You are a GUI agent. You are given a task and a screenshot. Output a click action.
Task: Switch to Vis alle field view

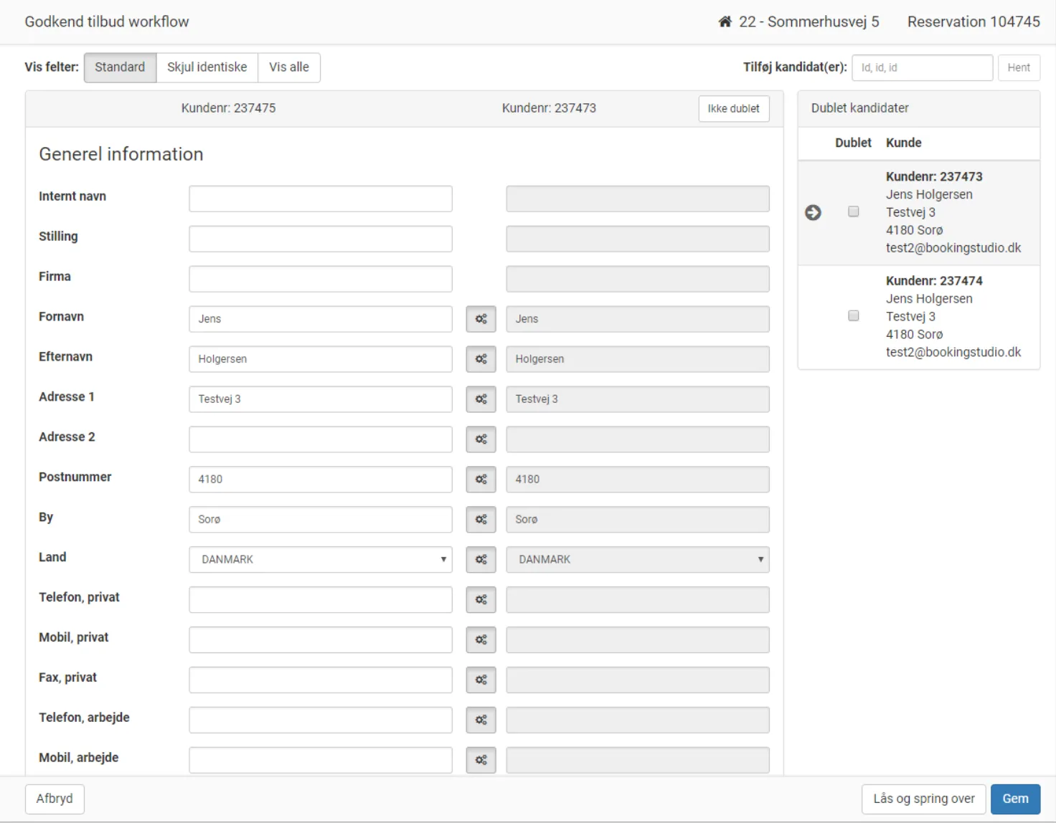coord(288,67)
